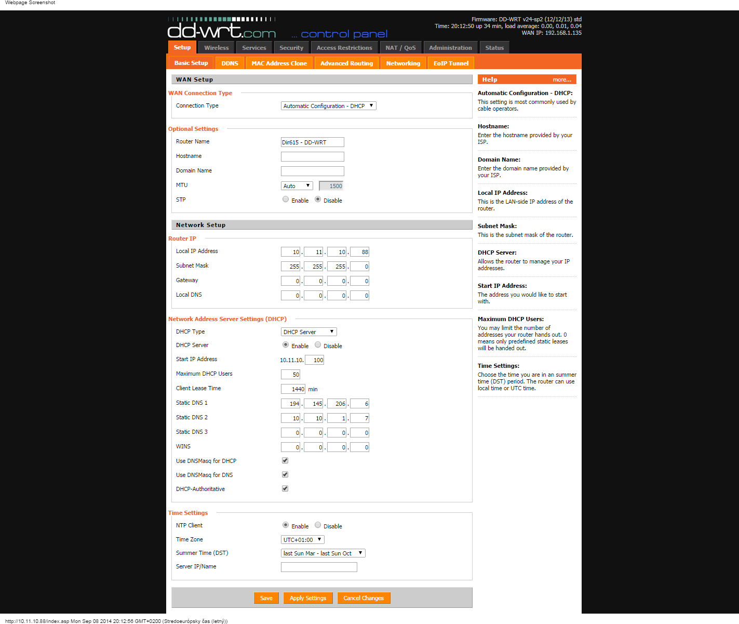
Task: Switch to the Status tab
Action: (x=494, y=47)
